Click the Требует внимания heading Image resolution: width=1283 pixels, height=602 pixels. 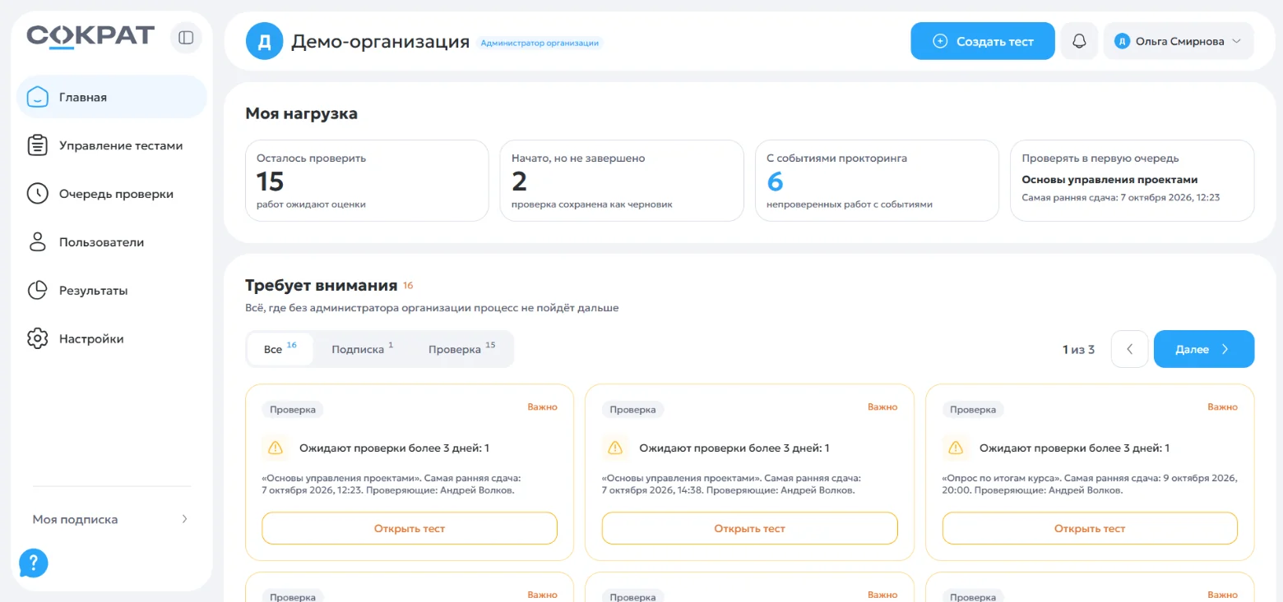click(322, 286)
